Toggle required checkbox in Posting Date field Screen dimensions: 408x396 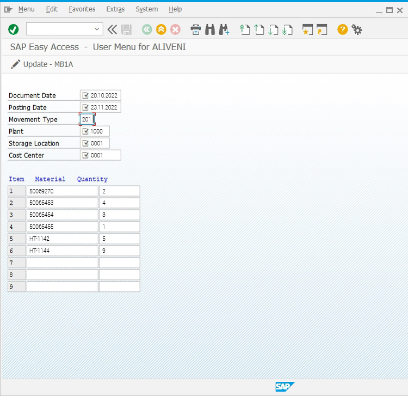(x=85, y=107)
